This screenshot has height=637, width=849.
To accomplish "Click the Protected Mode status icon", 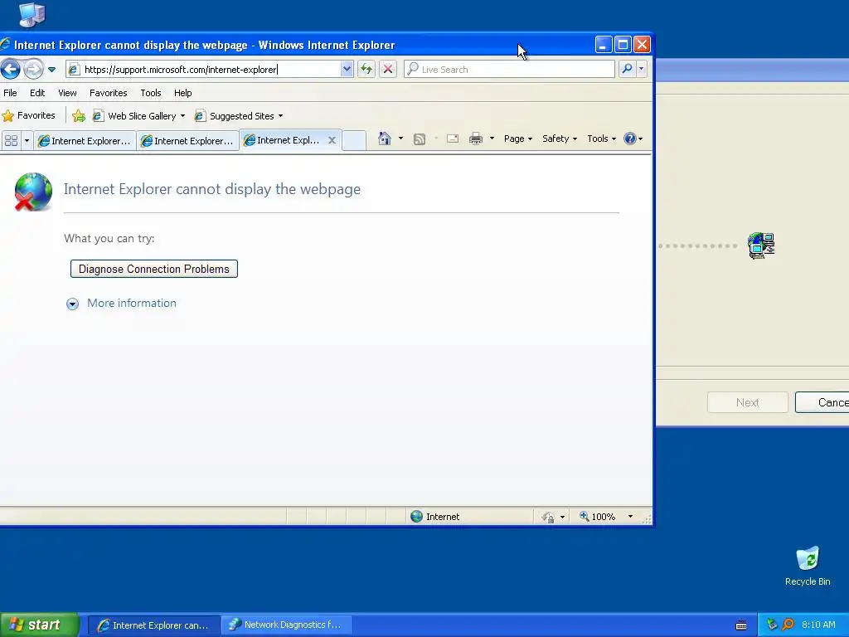I will [x=549, y=518].
